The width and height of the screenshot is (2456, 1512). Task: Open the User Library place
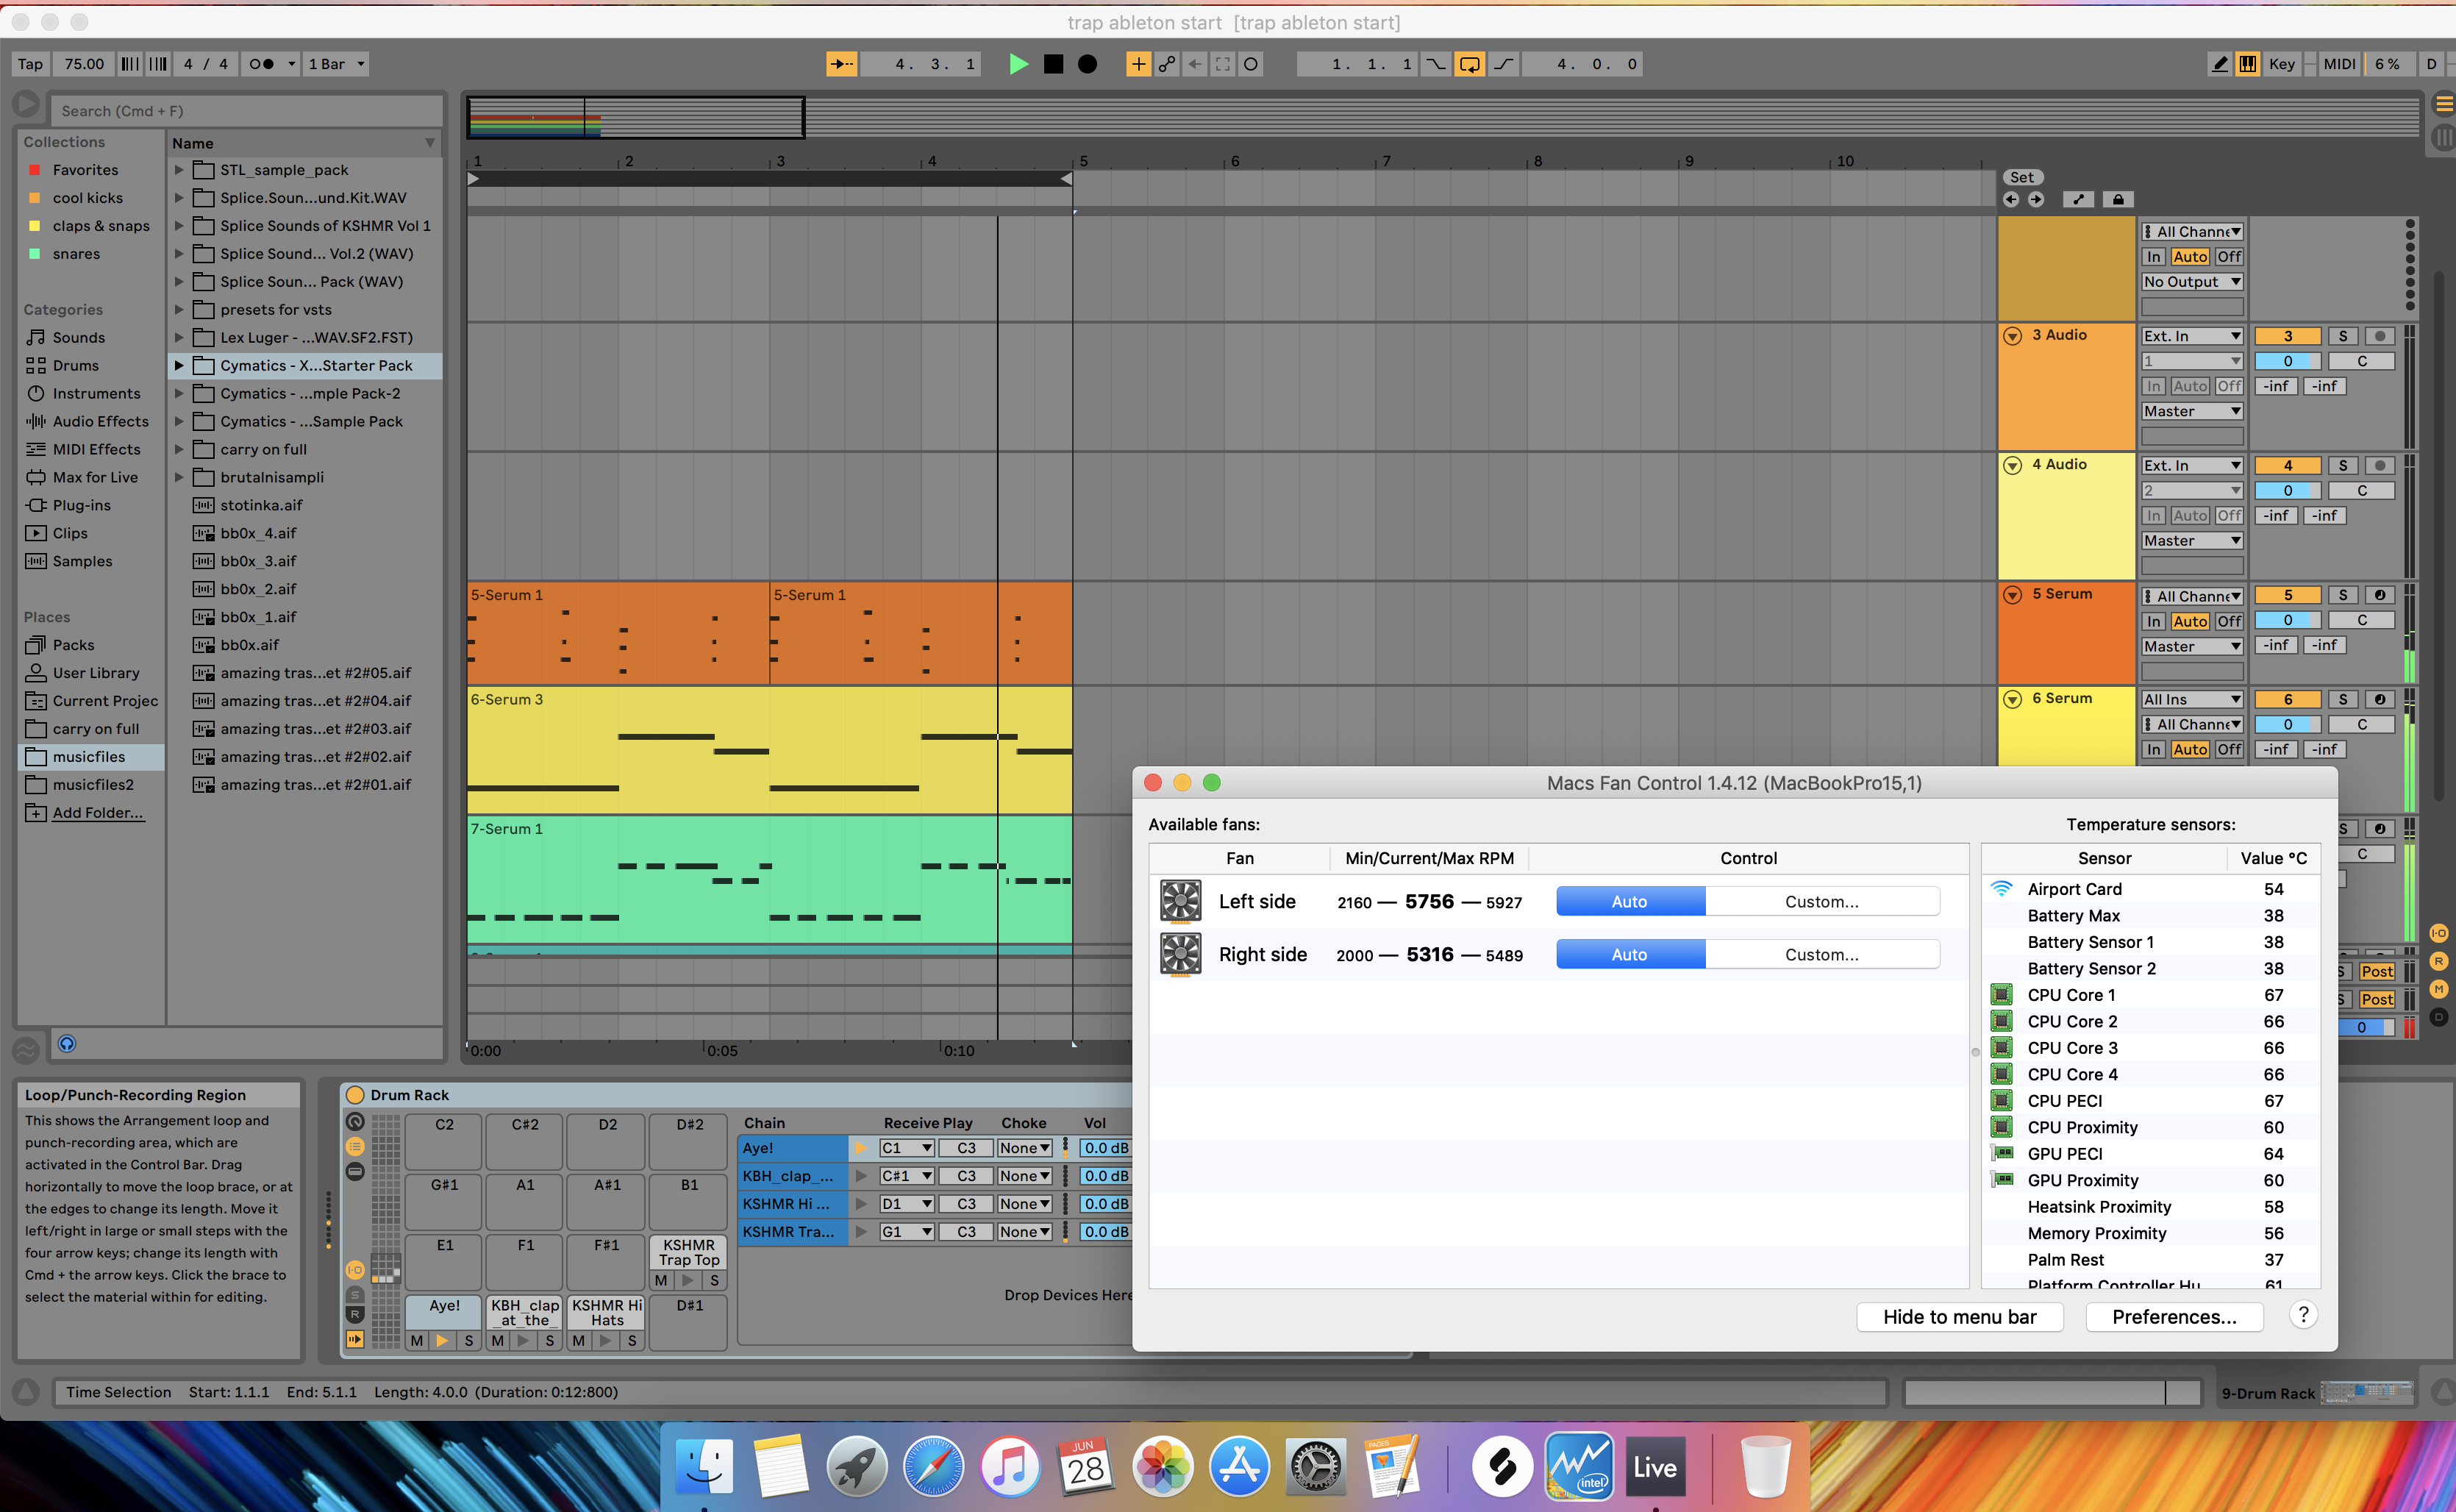96,674
